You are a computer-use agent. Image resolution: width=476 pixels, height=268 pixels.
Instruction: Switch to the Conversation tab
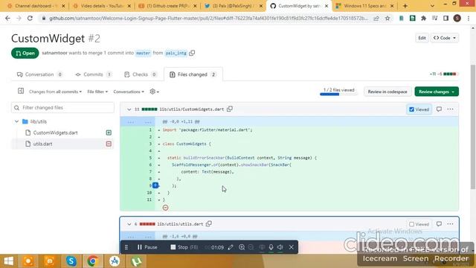point(39,74)
